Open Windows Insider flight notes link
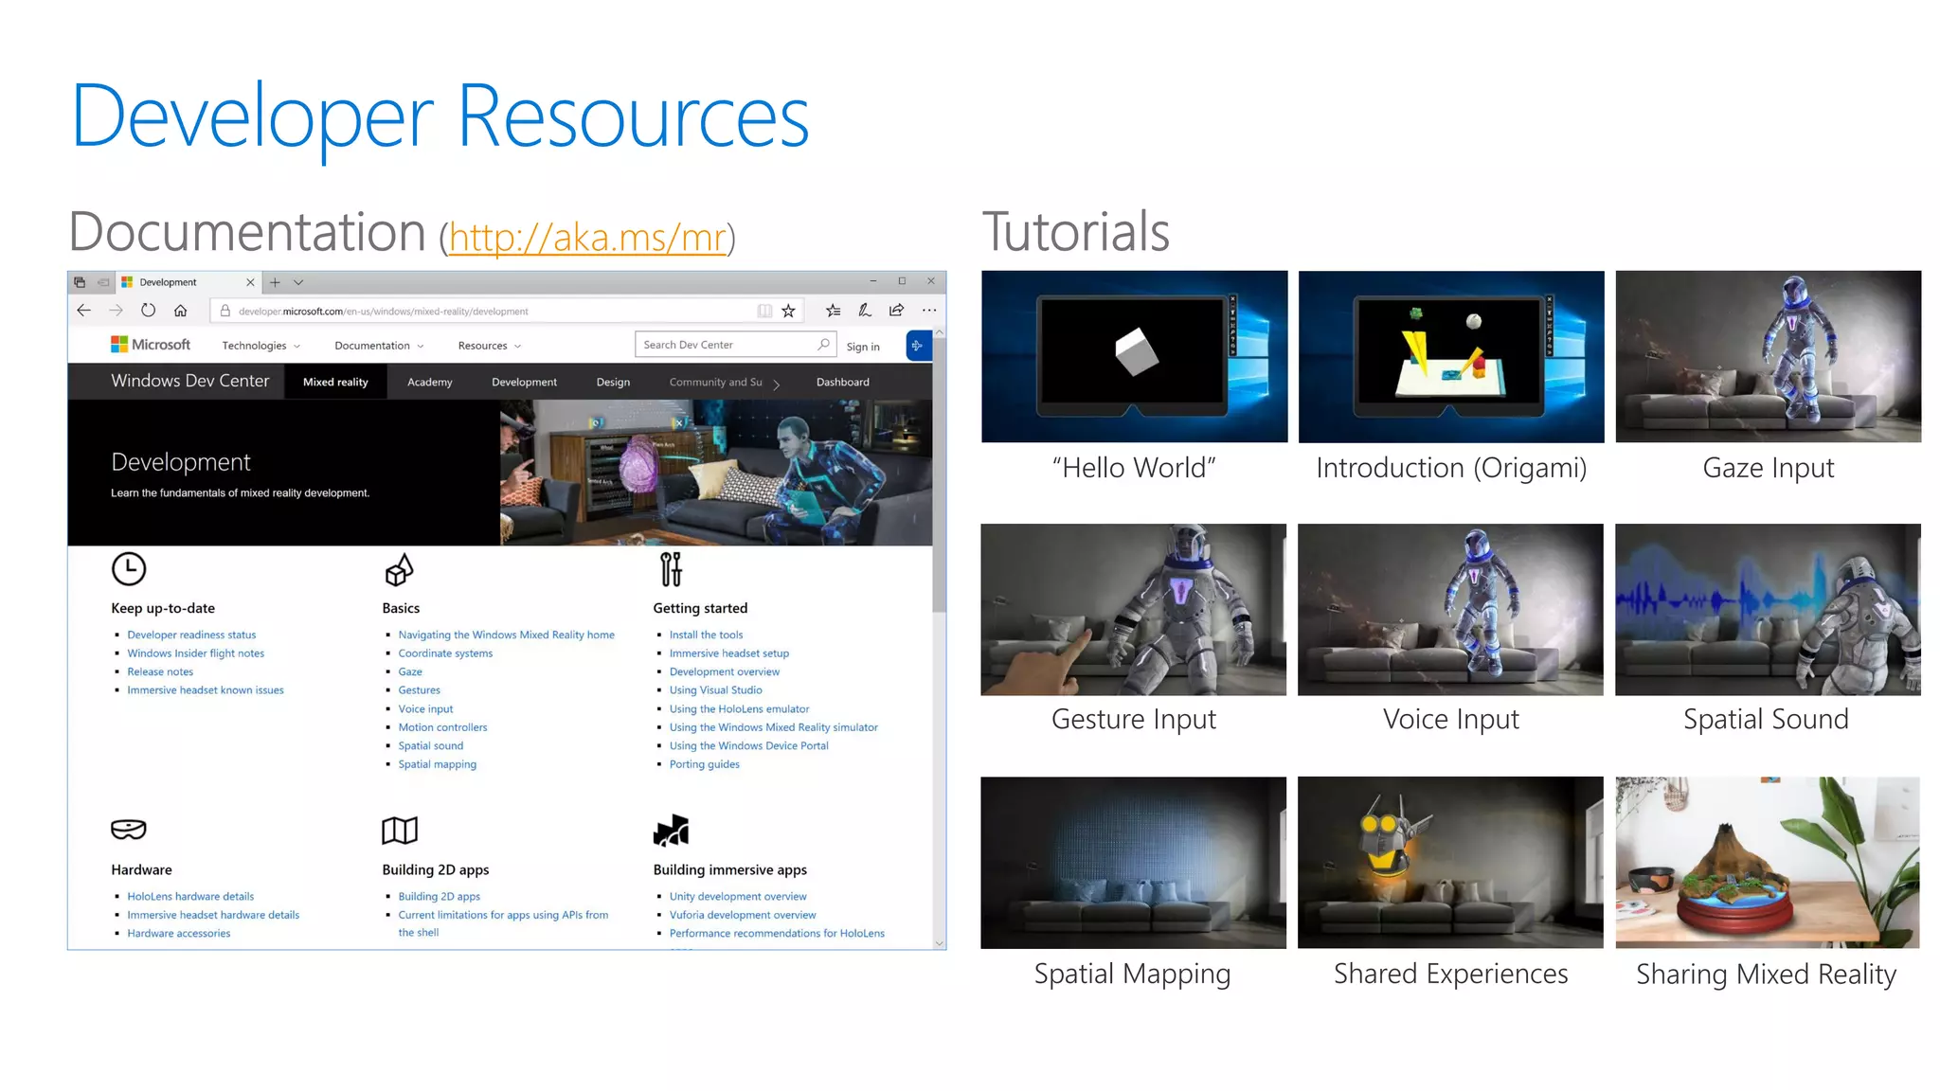 (196, 653)
